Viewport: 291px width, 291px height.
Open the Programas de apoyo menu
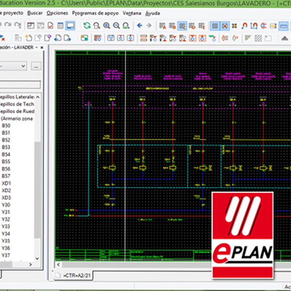pos(95,13)
